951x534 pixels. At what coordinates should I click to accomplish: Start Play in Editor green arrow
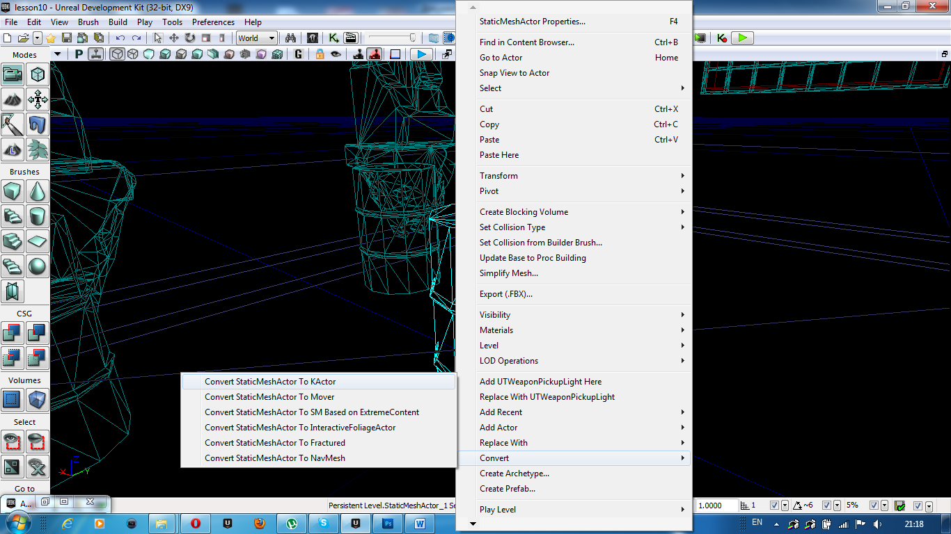[x=743, y=38]
